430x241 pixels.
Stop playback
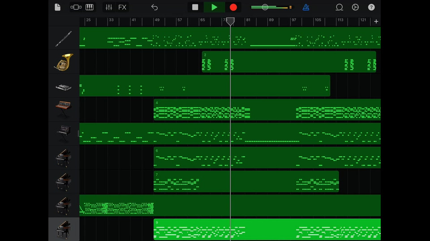click(x=195, y=7)
